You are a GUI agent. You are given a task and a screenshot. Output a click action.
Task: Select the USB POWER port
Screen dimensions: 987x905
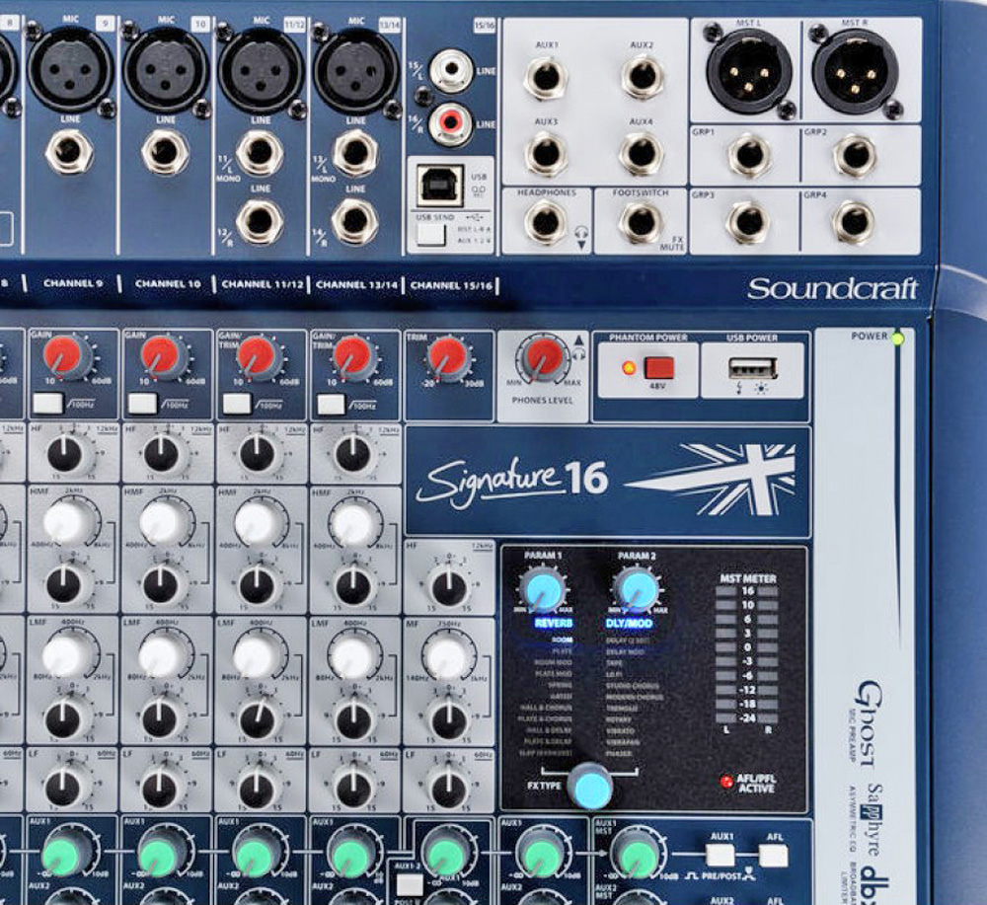(752, 367)
